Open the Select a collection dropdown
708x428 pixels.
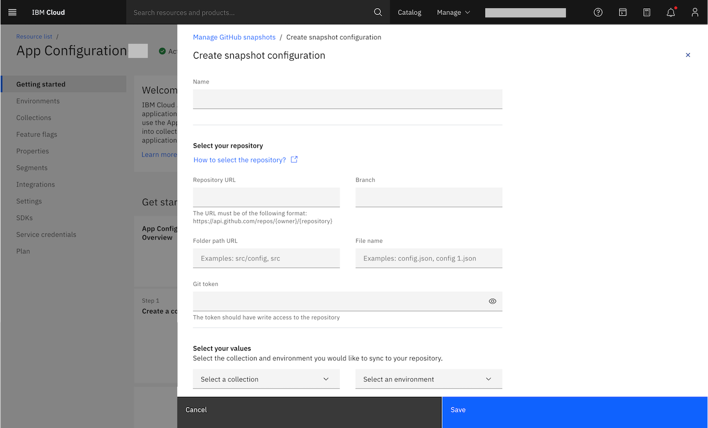coord(266,379)
